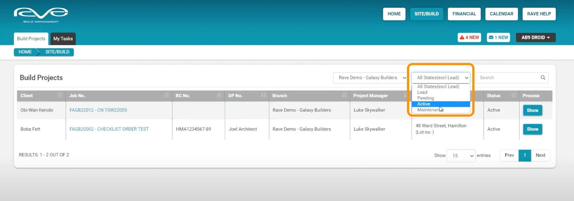Sort table by Branch column arrows
Viewport: 574px width, 201px height.
344,95
